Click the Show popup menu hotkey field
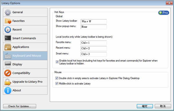The width and height of the screenshot is (174, 111). tap(94, 27)
